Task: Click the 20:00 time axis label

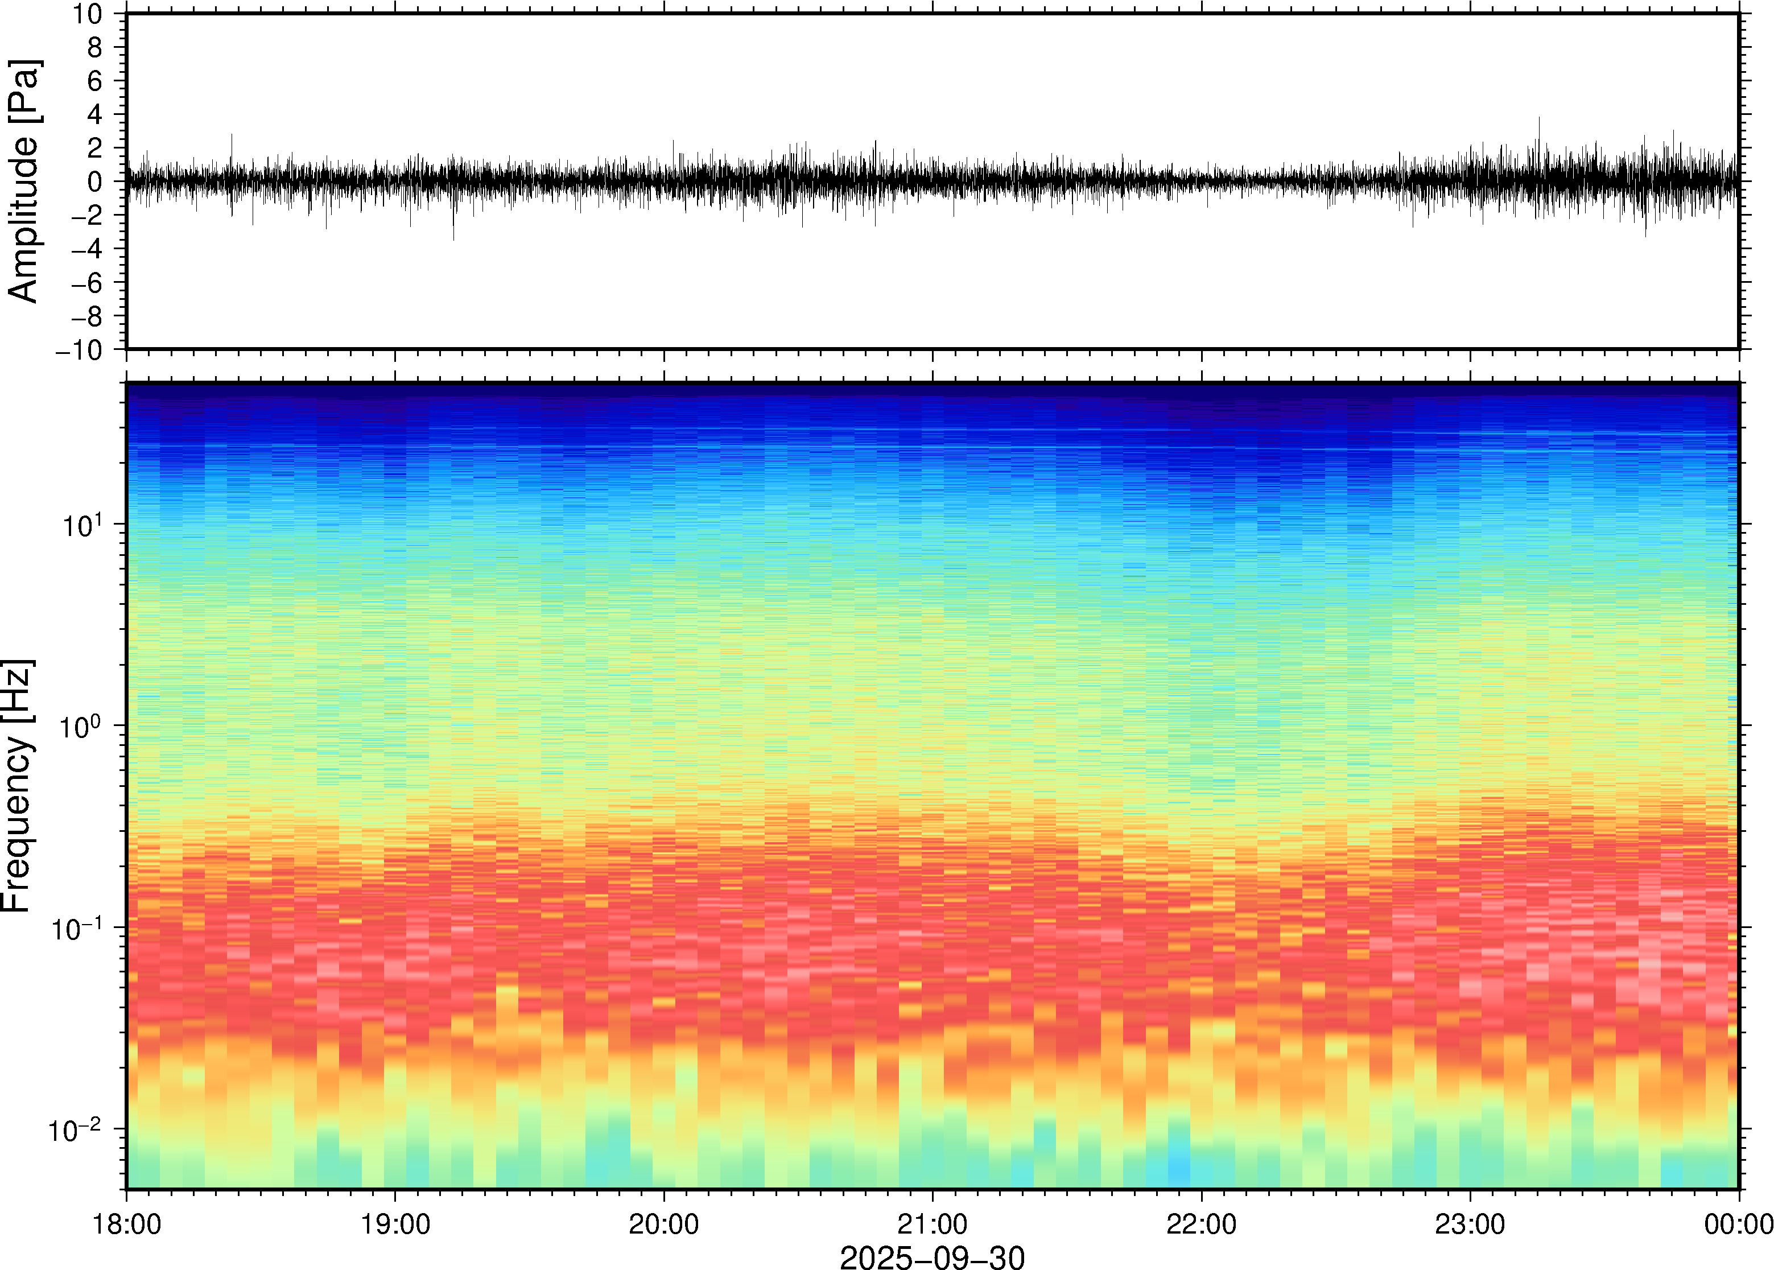Action: pyautogui.click(x=664, y=1224)
